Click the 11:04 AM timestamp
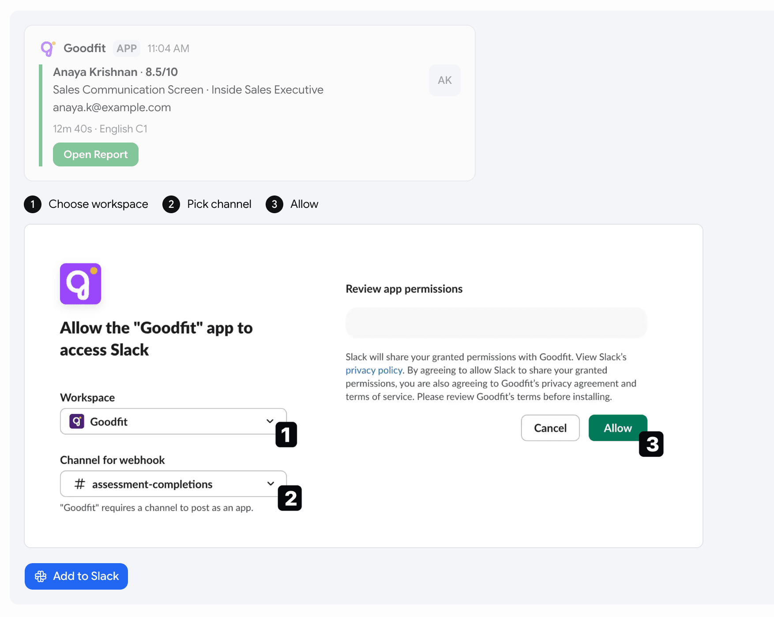This screenshot has height=617, width=774. click(x=168, y=49)
